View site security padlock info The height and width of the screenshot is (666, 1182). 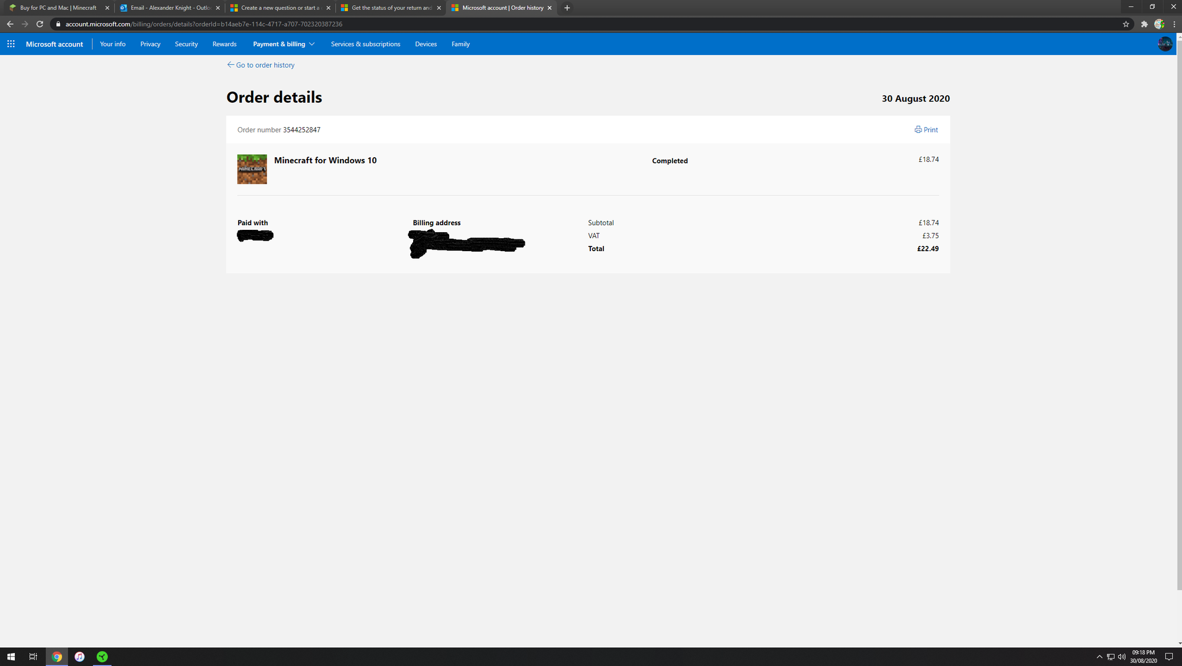(x=58, y=24)
